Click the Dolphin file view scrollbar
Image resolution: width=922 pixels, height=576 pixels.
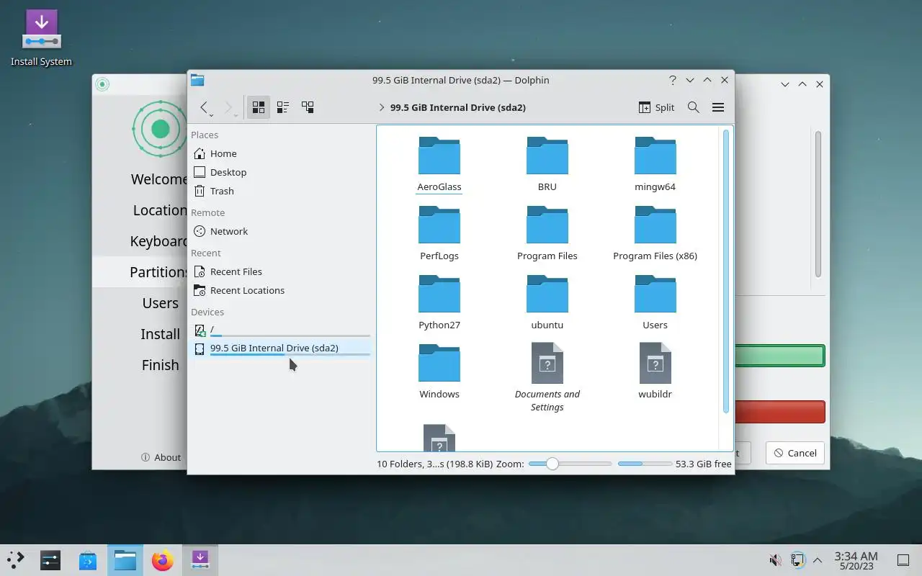click(726, 272)
